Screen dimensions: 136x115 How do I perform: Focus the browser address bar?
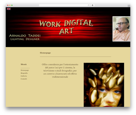(x=64, y=5)
